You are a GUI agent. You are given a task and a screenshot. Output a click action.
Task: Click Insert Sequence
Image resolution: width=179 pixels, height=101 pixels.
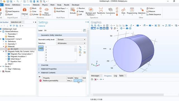click(x=12, y=11)
